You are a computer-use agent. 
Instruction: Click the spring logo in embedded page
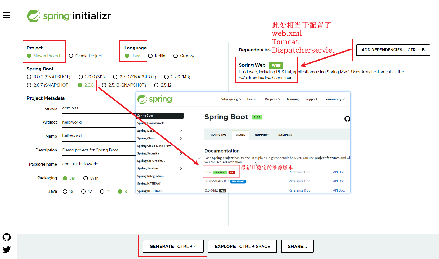click(x=155, y=99)
